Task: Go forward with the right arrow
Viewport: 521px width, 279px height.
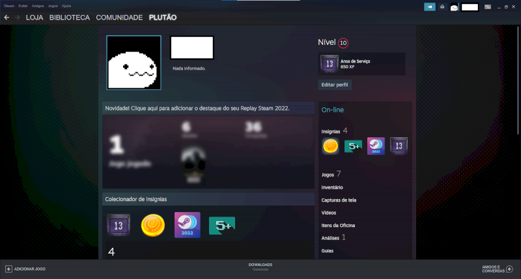Action: point(18,18)
